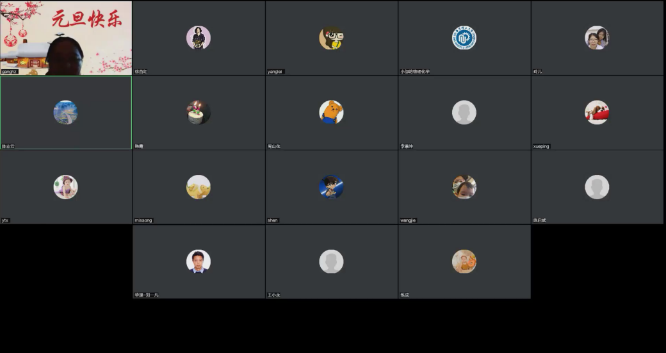Select ganghz's live video tile
666x353 pixels.
(x=66, y=38)
